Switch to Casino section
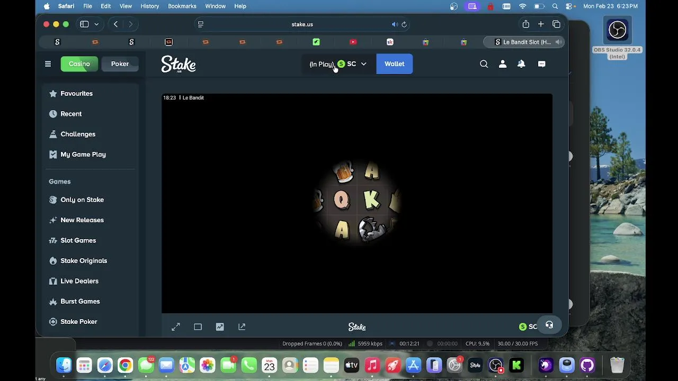 [79, 64]
